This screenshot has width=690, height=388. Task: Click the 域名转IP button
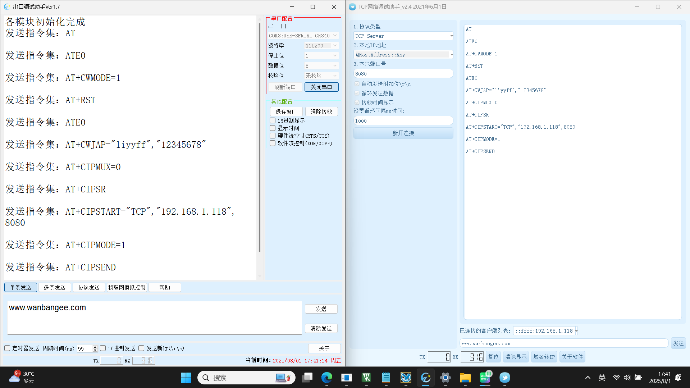(x=544, y=357)
